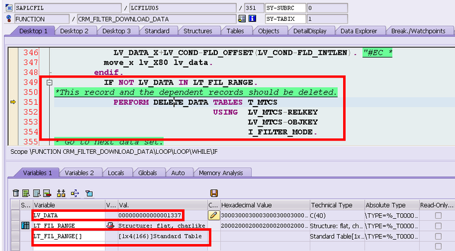The image size is (455, 251).
Task: Toggle Read-Only checkbox in the empty row
Action: [438, 247]
